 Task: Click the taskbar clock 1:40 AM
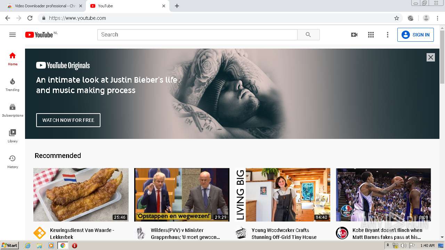[427, 245]
